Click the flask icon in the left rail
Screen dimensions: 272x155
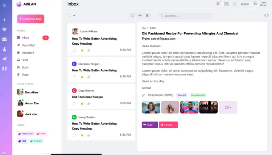tap(4, 49)
